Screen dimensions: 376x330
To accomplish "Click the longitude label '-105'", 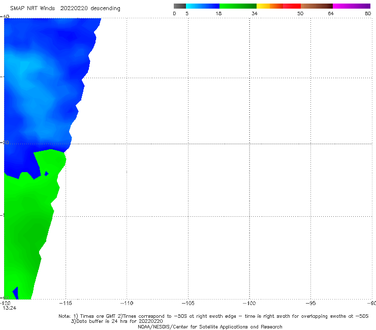I will pyautogui.click(x=188, y=303).
